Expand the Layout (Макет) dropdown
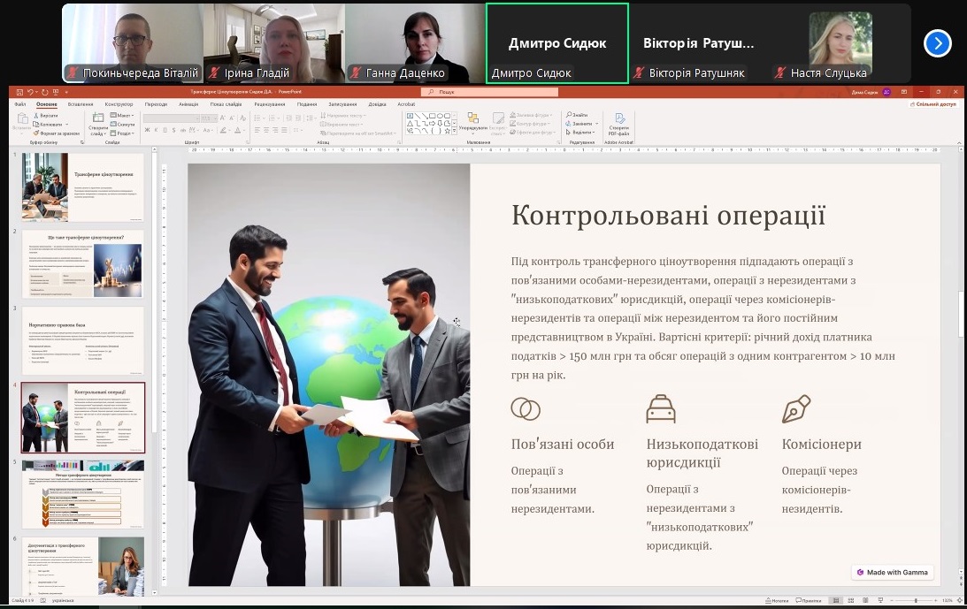The width and height of the screenshot is (967, 609). pyautogui.click(x=125, y=116)
